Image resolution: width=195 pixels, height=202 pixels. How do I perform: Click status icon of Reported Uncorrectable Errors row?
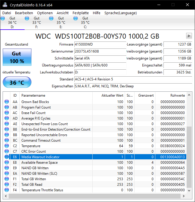(7, 135)
